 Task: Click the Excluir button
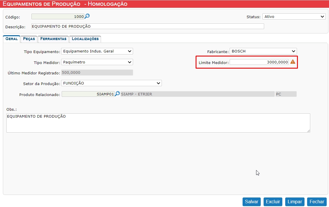(x=273, y=202)
